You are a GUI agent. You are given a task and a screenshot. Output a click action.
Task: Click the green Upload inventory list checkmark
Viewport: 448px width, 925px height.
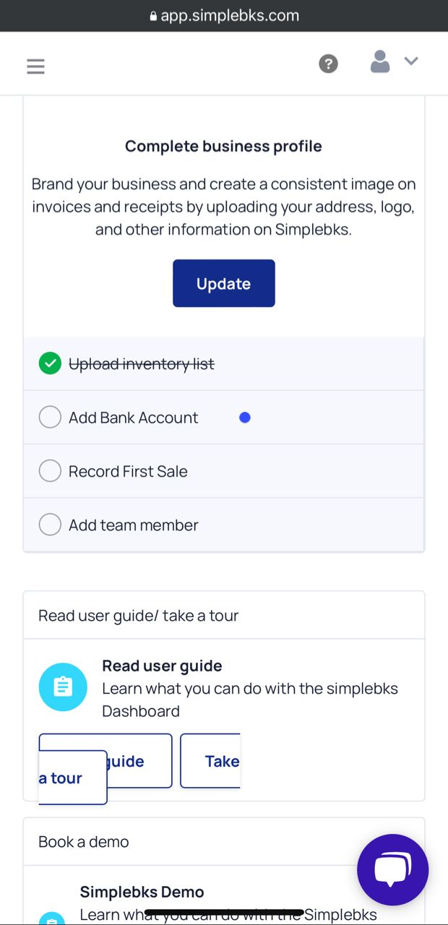(50, 363)
